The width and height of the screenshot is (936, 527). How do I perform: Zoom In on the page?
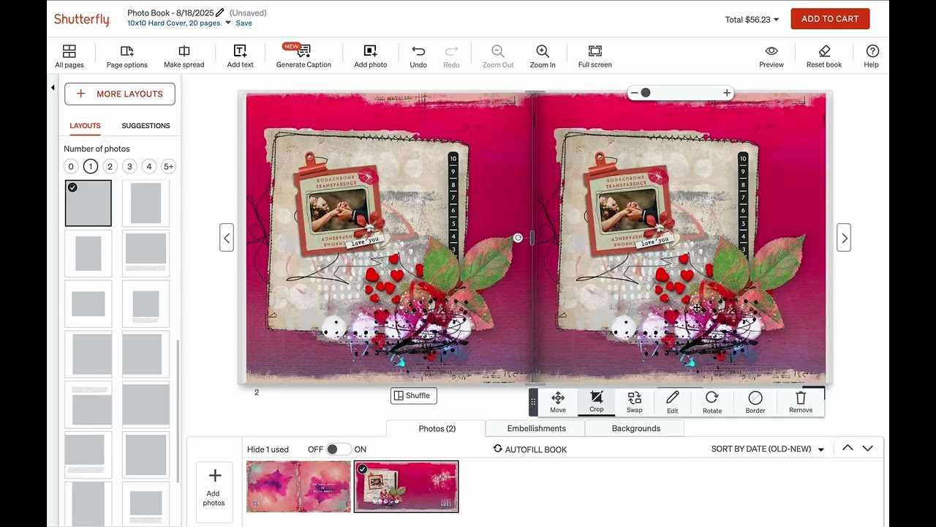[543, 56]
